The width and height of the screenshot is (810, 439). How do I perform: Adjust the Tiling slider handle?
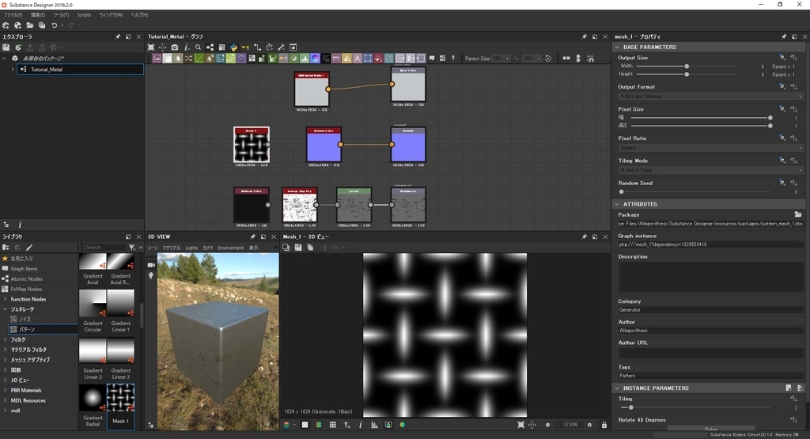point(630,407)
